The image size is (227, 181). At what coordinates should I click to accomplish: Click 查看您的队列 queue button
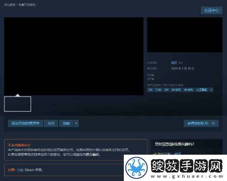pos(201,123)
